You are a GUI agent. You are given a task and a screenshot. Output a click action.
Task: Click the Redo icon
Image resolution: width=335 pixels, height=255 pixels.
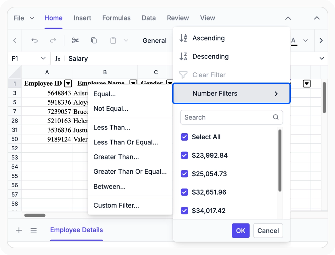53,41
